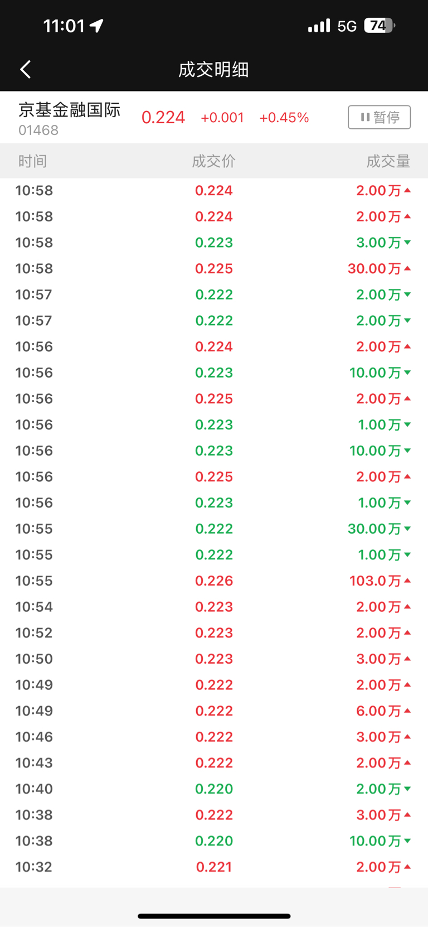The width and height of the screenshot is (428, 927).
Task: Tap the back arrow icon
Action: click(x=26, y=70)
